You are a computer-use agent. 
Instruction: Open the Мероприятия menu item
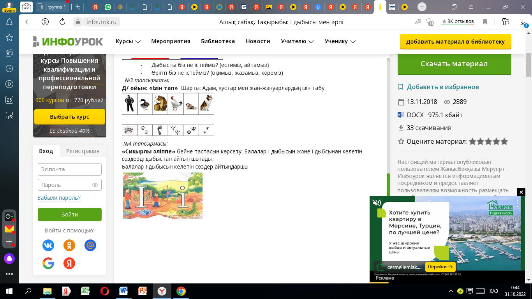point(171,41)
